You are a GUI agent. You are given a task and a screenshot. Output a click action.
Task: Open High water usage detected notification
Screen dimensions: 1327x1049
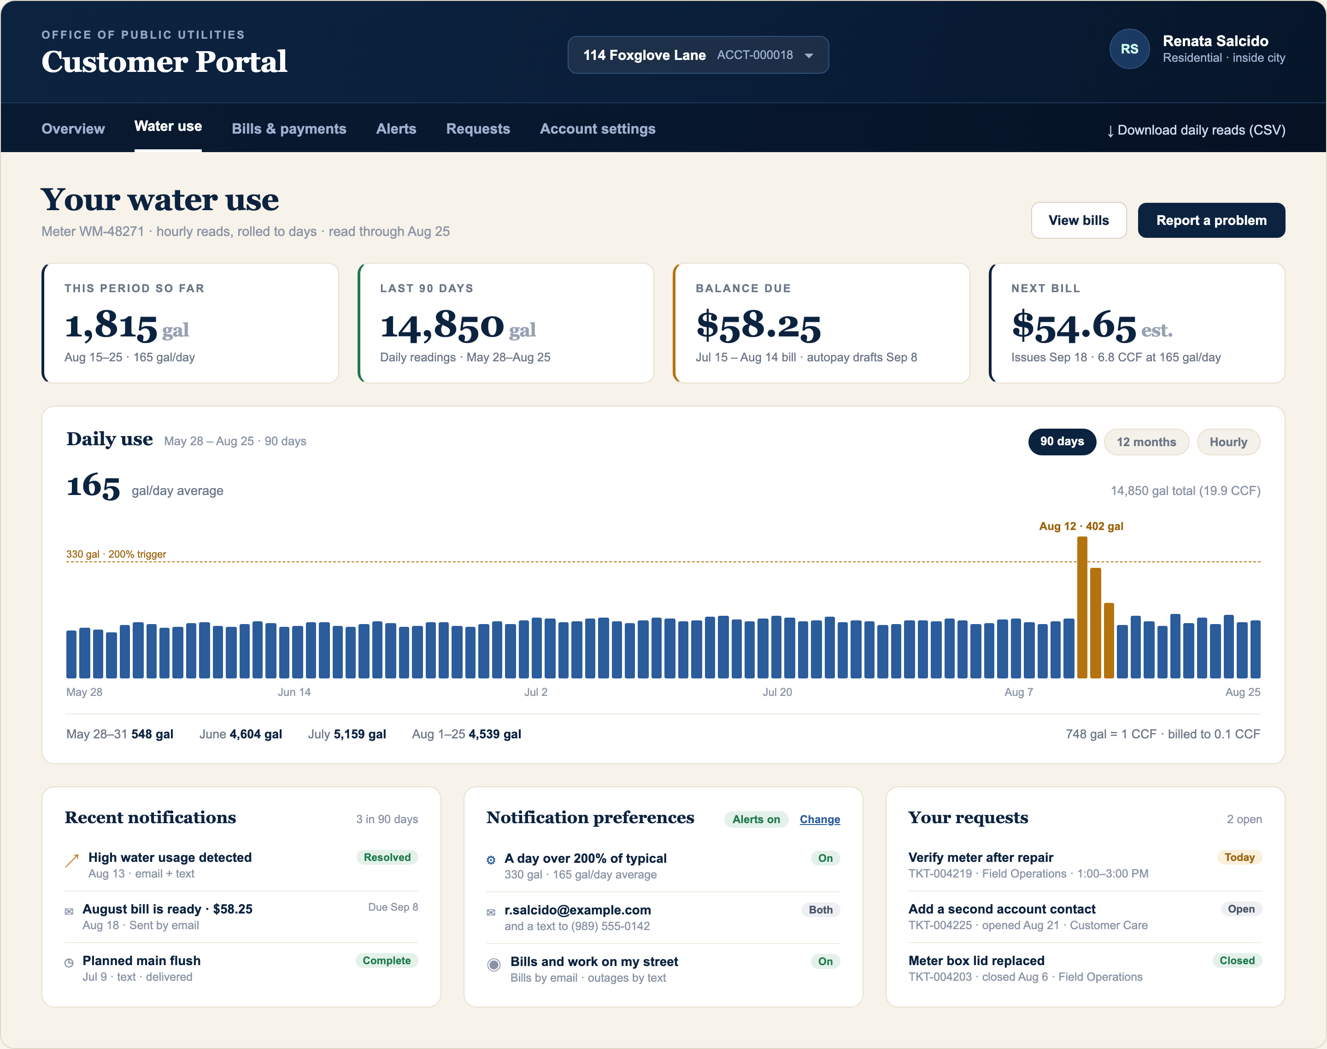[241, 865]
